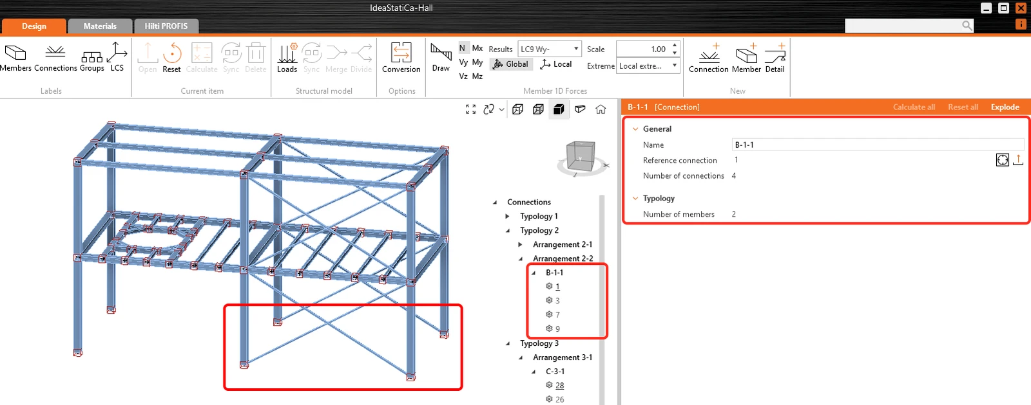The image size is (1031, 405).
Task: Click the zoom-to-fit view icon
Action: pyautogui.click(x=470, y=109)
